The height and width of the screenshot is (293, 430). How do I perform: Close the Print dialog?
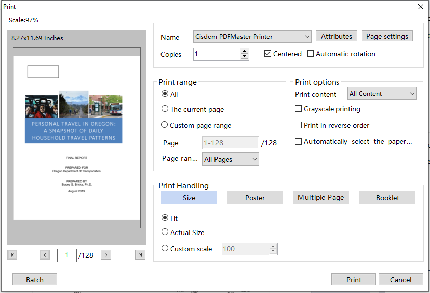[421, 7]
